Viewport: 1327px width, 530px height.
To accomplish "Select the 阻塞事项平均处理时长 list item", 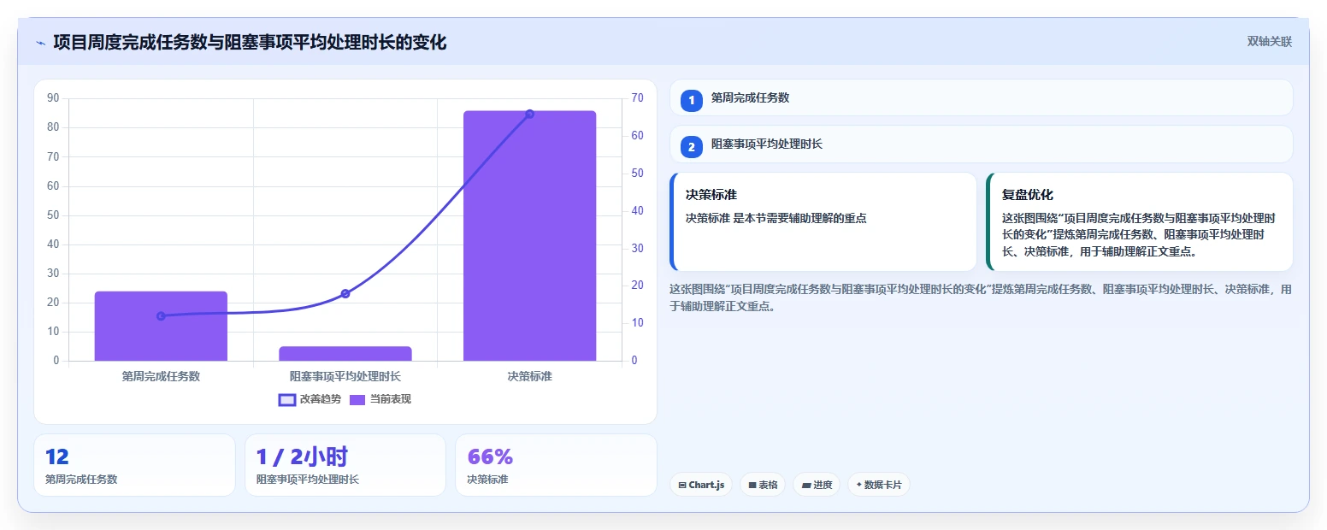I will pos(981,144).
